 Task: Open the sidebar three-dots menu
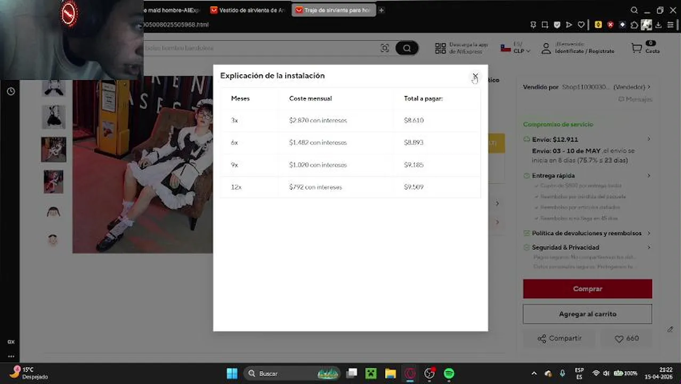11,356
